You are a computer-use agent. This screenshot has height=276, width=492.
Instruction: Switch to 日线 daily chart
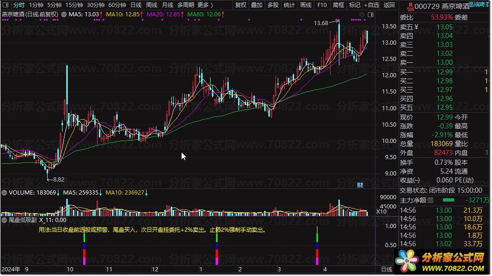[136, 5]
